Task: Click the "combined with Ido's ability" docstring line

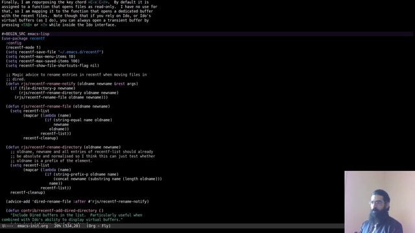Action: click(62, 219)
